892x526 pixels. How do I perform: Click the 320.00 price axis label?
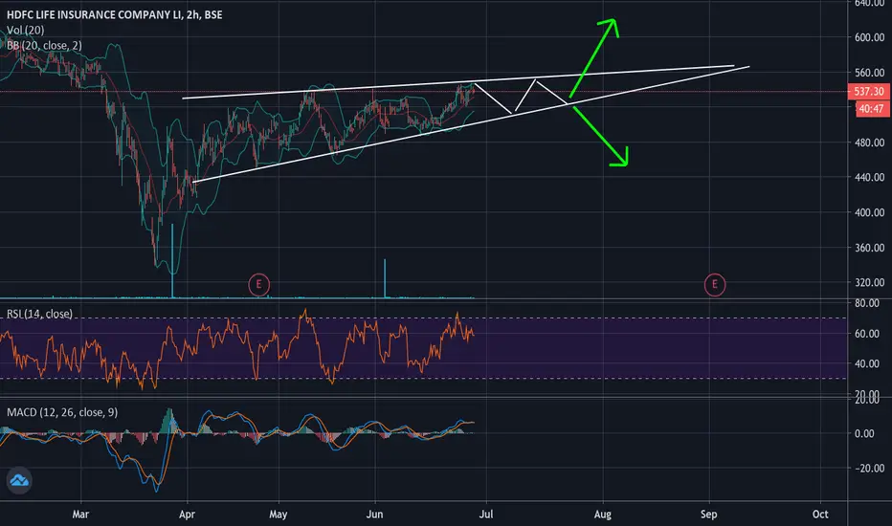[869, 283]
